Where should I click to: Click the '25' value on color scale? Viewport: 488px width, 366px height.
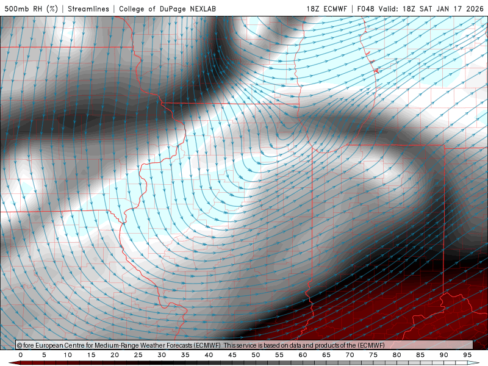(138, 355)
